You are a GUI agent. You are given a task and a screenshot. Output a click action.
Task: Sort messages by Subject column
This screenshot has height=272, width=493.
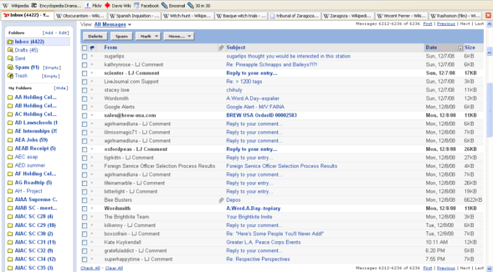click(x=235, y=47)
